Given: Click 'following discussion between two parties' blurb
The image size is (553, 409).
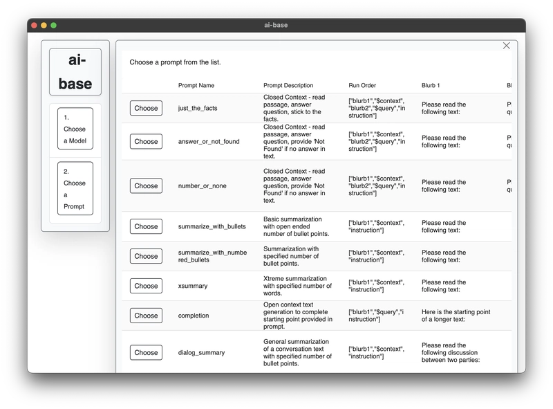Looking at the screenshot, I should [x=451, y=352].
